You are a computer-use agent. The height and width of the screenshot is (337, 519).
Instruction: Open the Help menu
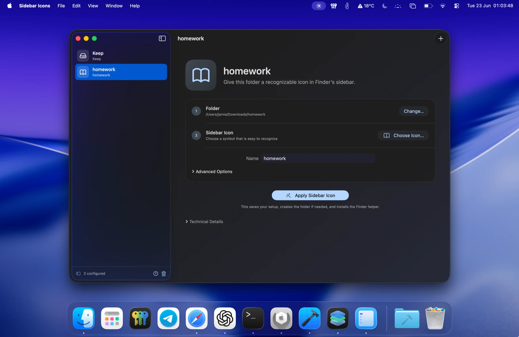pos(135,6)
